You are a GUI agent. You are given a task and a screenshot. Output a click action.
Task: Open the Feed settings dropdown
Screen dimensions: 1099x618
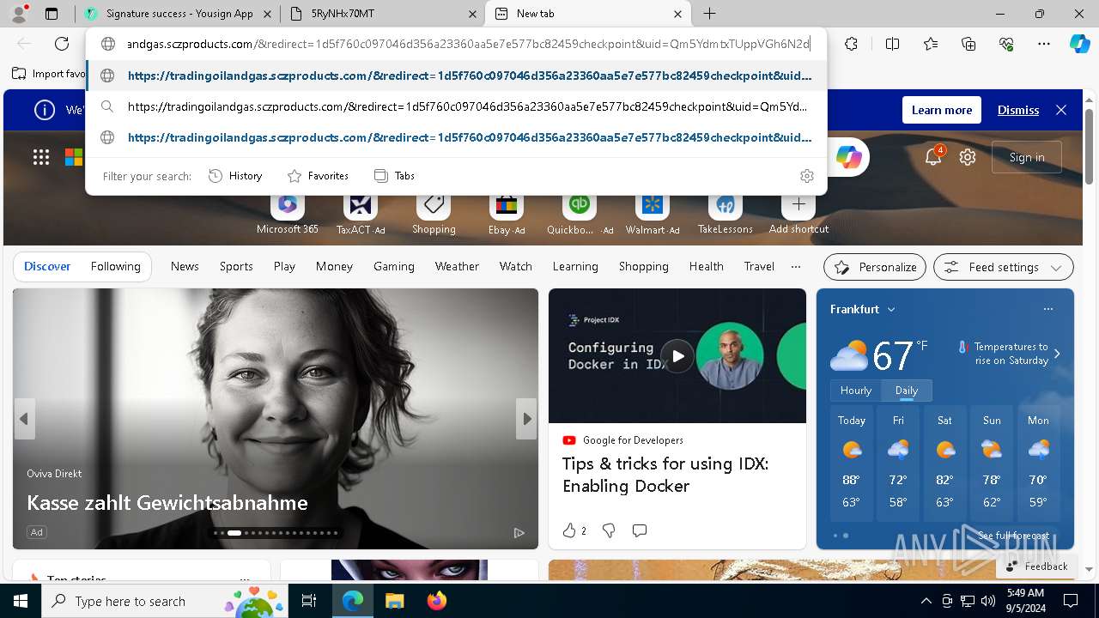pyautogui.click(x=1004, y=267)
